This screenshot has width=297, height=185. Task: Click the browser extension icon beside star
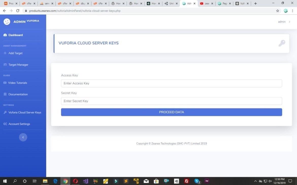tap(286, 11)
